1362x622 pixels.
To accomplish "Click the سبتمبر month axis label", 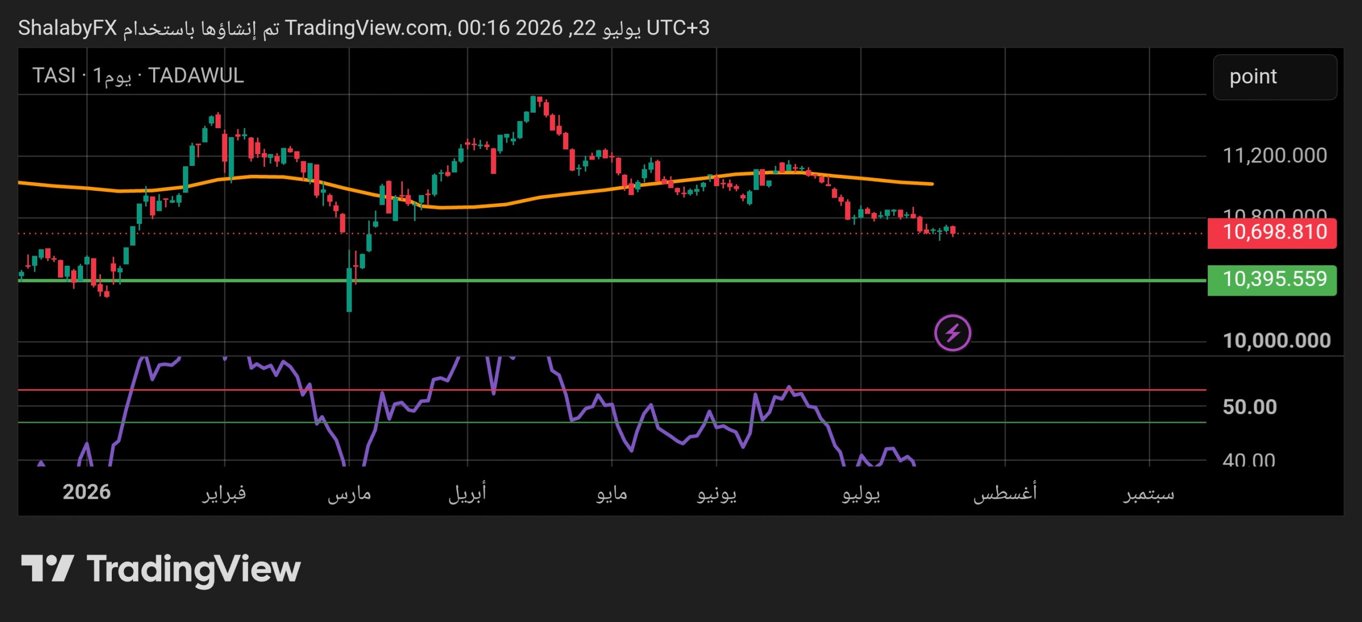I will click(1149, 494).
